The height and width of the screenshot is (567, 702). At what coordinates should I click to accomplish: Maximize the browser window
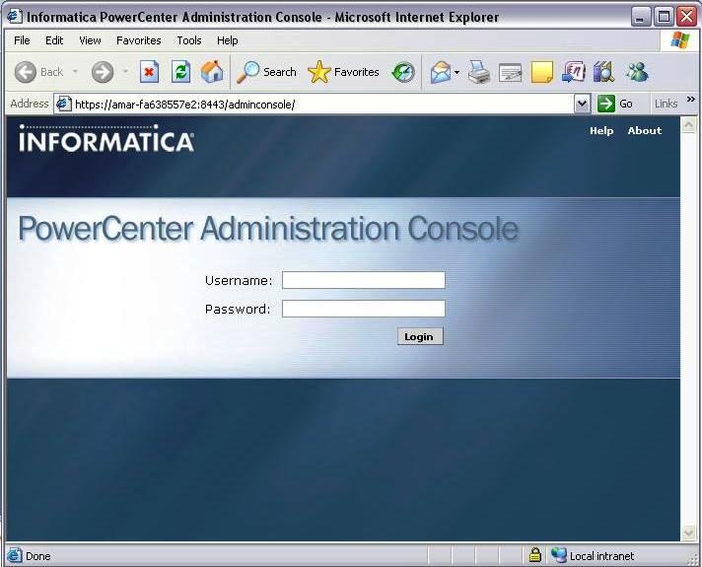664,17
